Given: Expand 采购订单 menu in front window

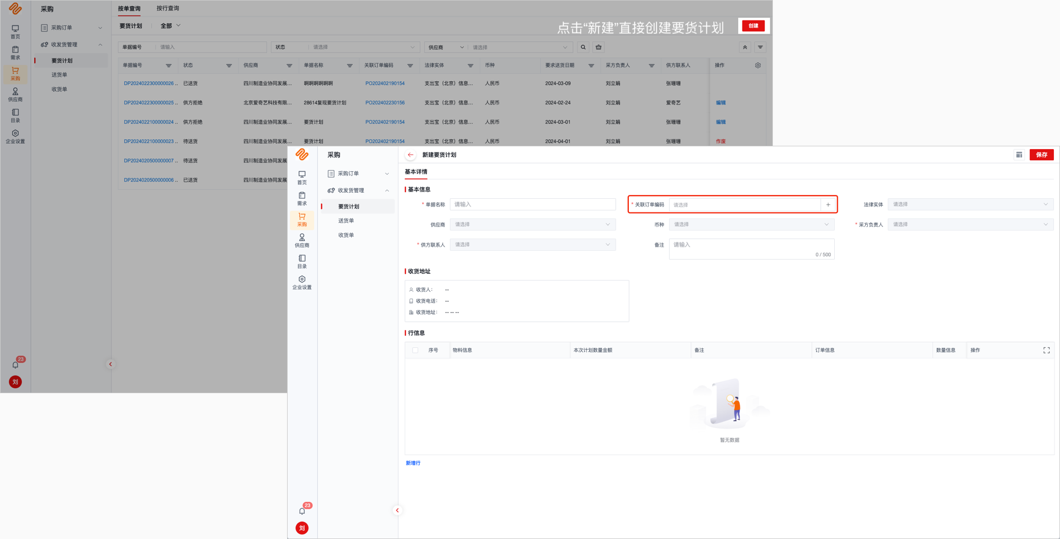Looking at the screenshot, I should coord(358,173).
